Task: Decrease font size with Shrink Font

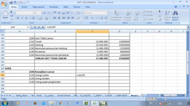Action: pyautogui.click(x=48, y=13)
